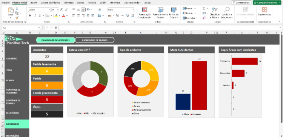Viewport: 283px width, 137px height.
Task: Toggle italic with the I button
Action: pos(35,16)
